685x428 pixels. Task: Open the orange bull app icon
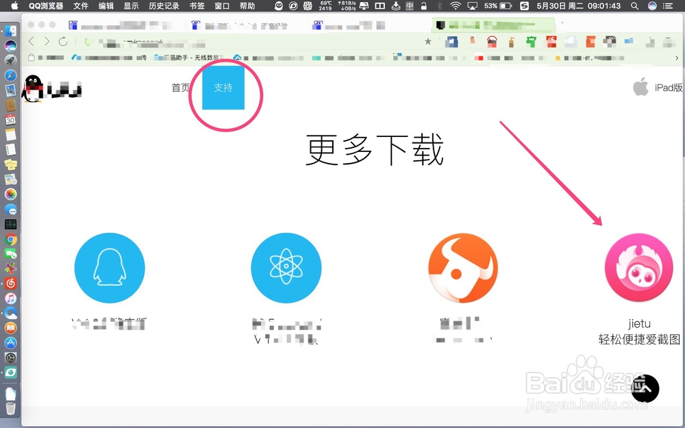462,267
